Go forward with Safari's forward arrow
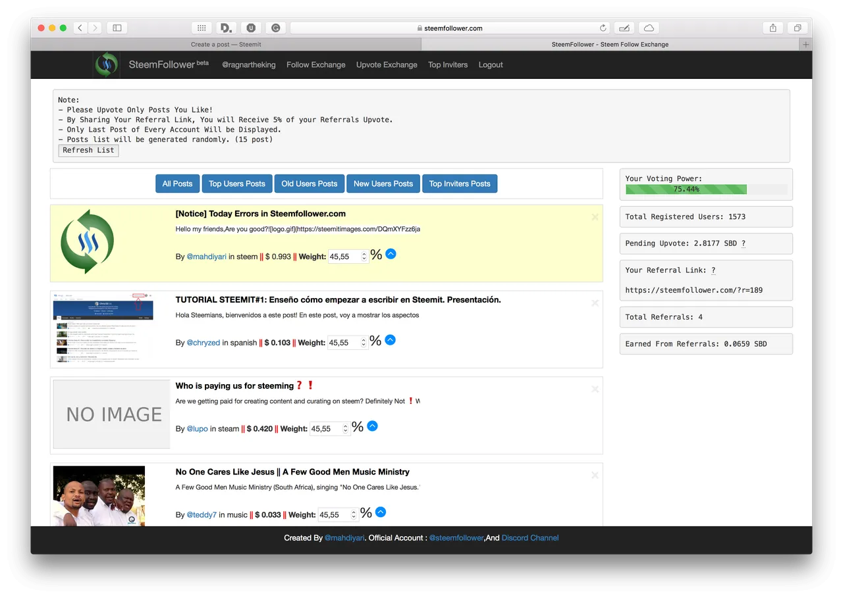843x598 pixels. click(x=95, y=28)
